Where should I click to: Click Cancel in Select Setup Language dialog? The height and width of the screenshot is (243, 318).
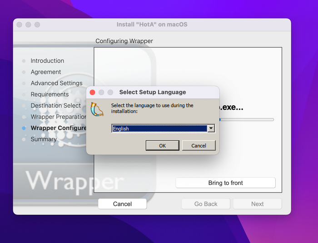[199, 145]
